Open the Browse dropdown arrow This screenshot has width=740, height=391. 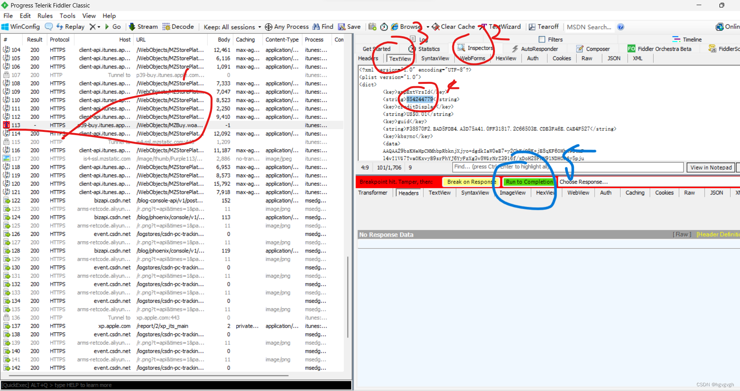(x=428, y=27)
